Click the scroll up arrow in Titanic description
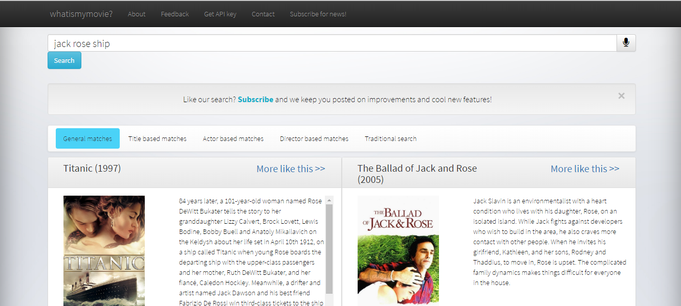 329,200
